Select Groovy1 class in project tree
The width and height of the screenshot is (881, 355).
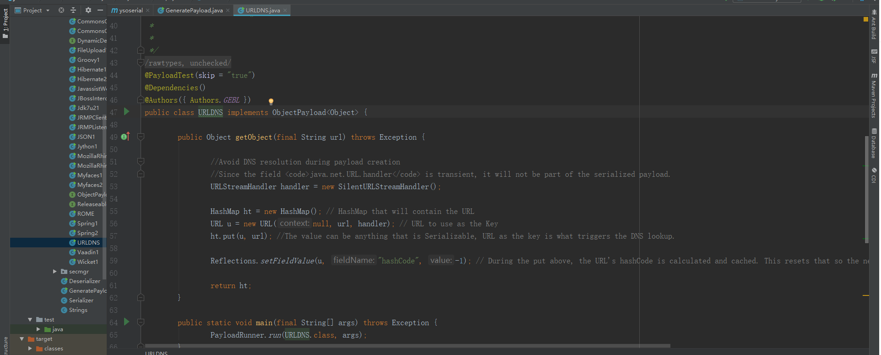tap(88, 60)
